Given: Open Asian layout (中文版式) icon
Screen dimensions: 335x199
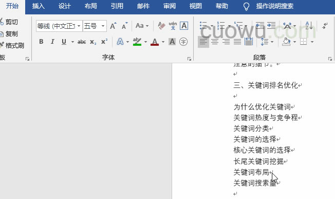Looking at the screenshot, I should pos(287,26).
